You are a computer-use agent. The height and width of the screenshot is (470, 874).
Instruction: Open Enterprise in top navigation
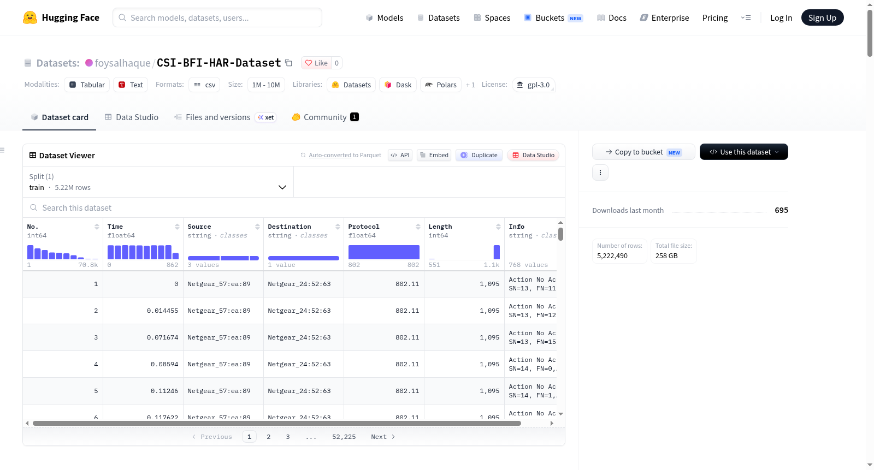665,18
